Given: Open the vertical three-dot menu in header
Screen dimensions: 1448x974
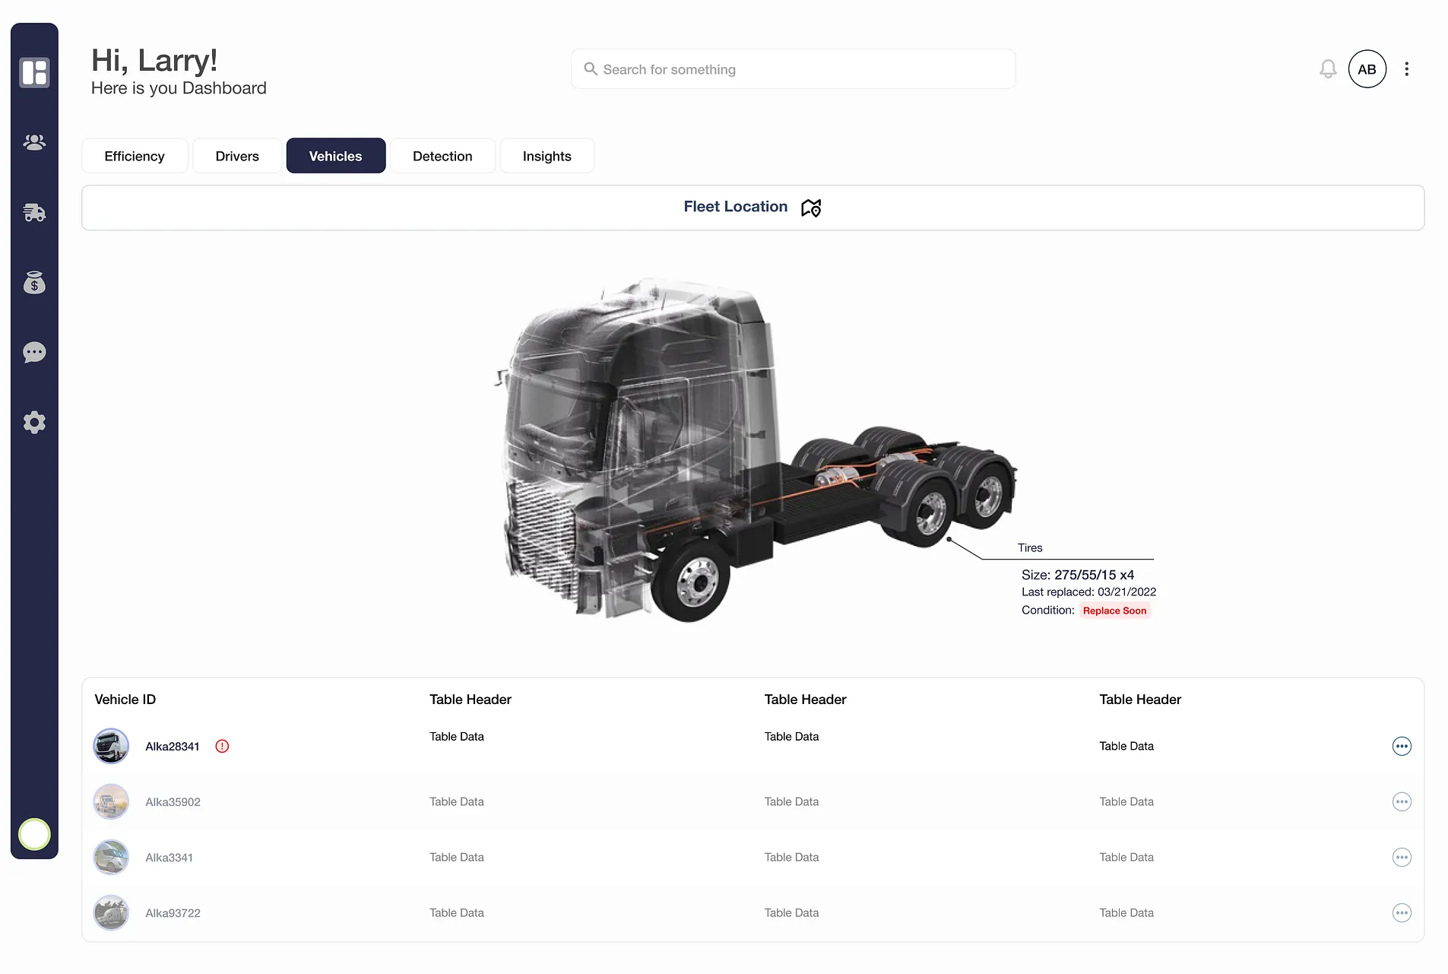Looking at the screenshot, I should pyautogui.click(x=1406, y=69).
